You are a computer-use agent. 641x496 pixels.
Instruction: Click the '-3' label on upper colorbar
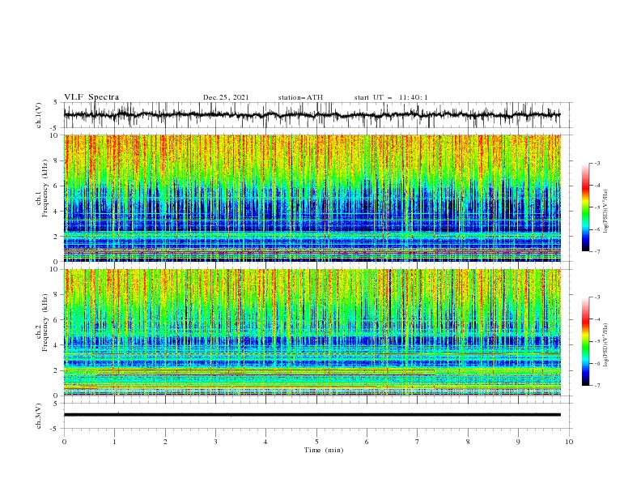point(597,163)
